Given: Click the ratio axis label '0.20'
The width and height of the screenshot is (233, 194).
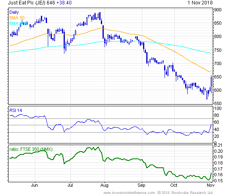Looking at the screenshot, I should point(218,151).
